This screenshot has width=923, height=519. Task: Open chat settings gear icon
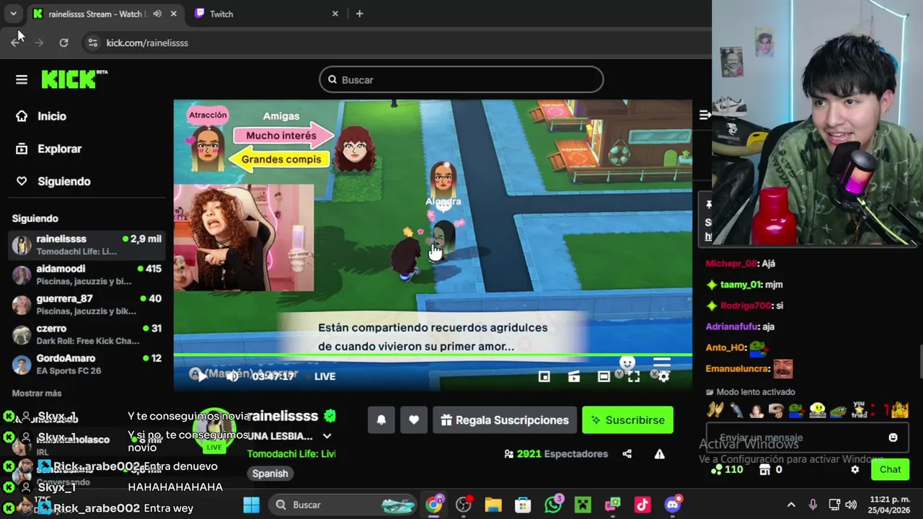click(x=855, y=469)
